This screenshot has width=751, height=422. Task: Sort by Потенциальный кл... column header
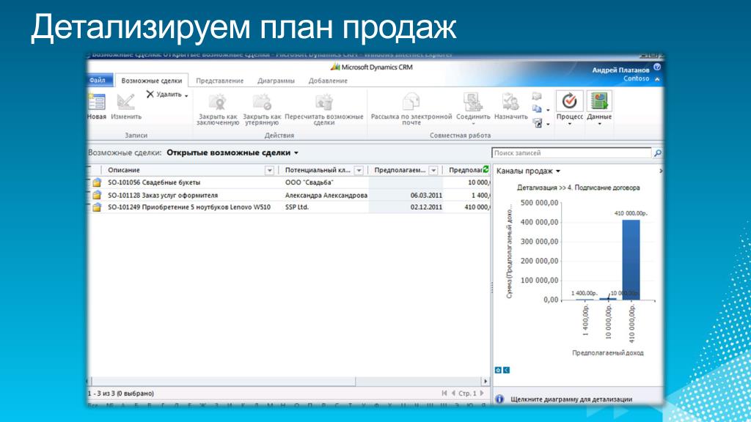point(318,170)
